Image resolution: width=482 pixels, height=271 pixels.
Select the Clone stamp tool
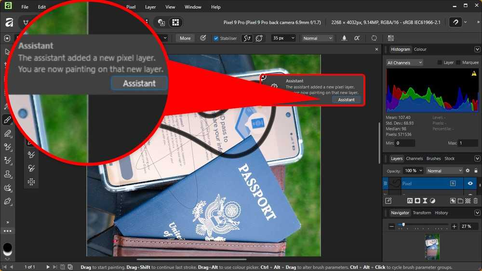click(x=7, y=174)
